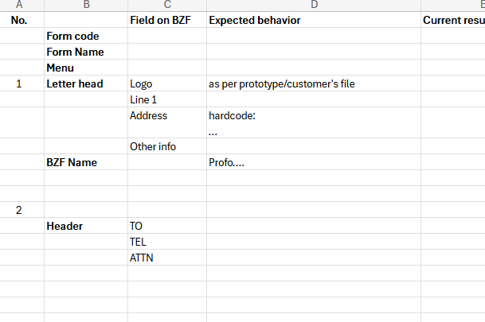The height and width of the screenshot is (322, 485).
Task: Click the 'No.' header cell
Action: tap(19, 20)
